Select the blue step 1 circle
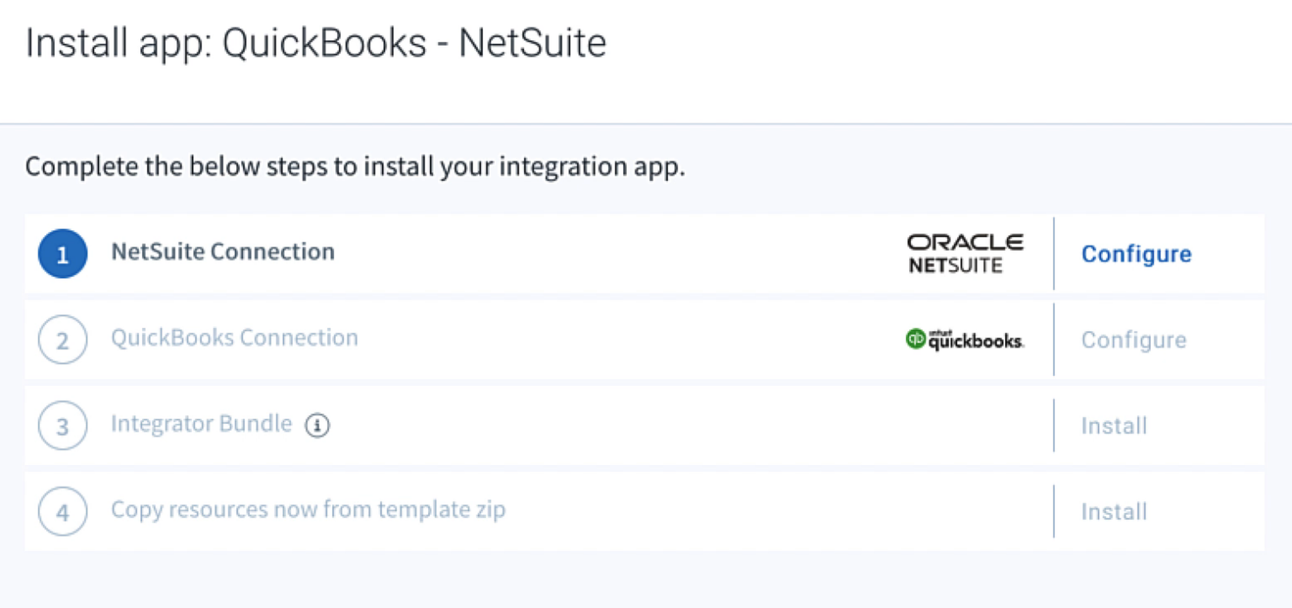This screenshot has width=1292, height=608. [x=62, y=253]
